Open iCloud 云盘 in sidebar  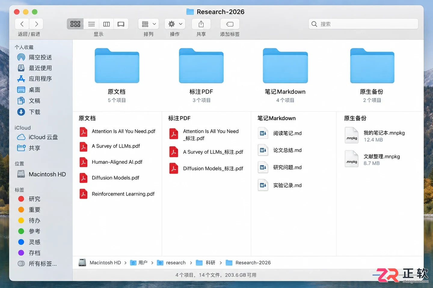click(x=38, y=137)
